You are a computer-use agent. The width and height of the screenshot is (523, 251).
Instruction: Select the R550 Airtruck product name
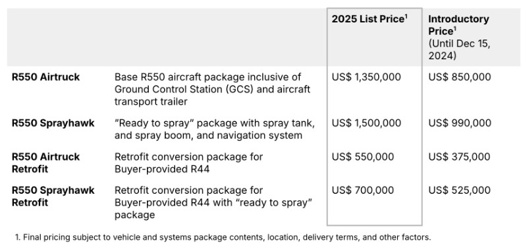coord(45,77)
